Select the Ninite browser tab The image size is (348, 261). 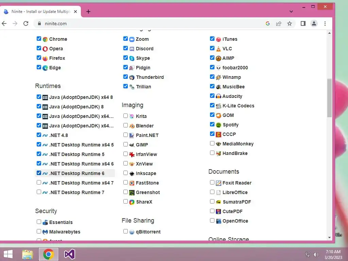pos(40,12)
